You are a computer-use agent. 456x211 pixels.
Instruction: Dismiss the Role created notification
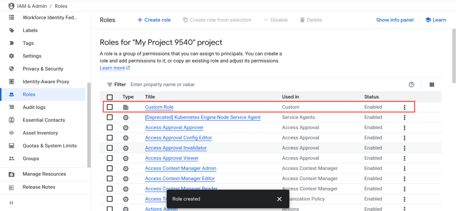point(279,199)
